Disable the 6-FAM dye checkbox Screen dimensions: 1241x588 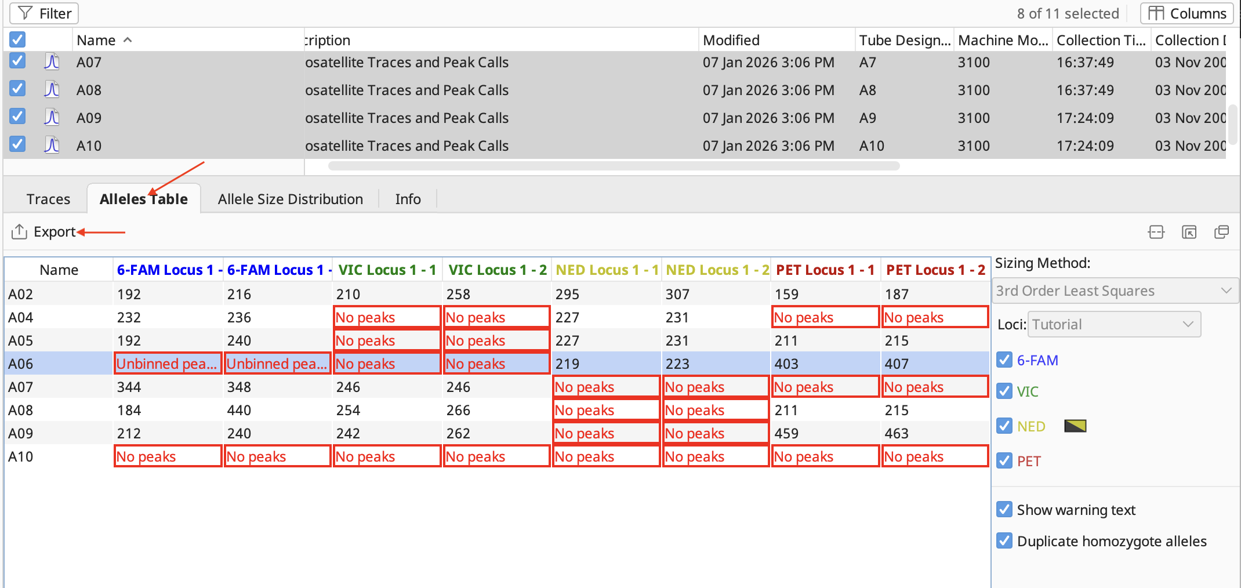point(1004,360)
